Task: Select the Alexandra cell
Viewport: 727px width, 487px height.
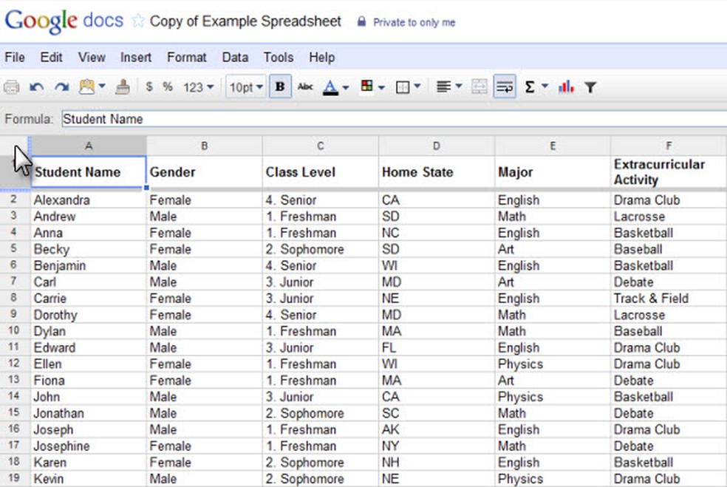Action: [x=89, y=200]
